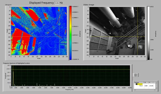Click the cursor legend scroll right arrow
This screenshot has width=161, height=94.
(x=154, y=90)
